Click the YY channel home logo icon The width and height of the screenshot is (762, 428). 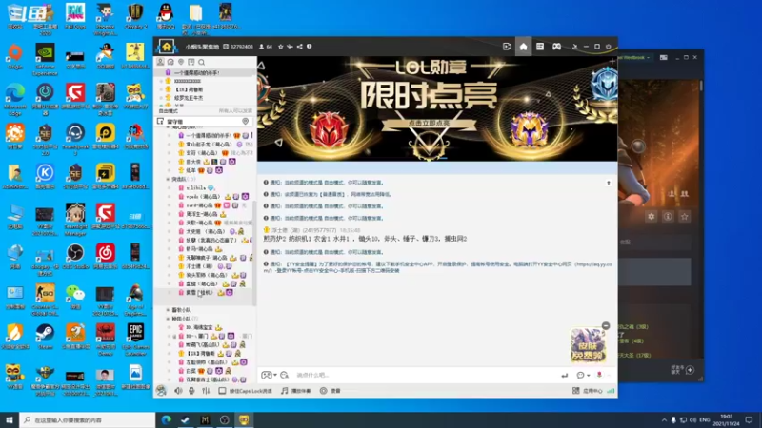pyautogui.click(x=166, y=47)
